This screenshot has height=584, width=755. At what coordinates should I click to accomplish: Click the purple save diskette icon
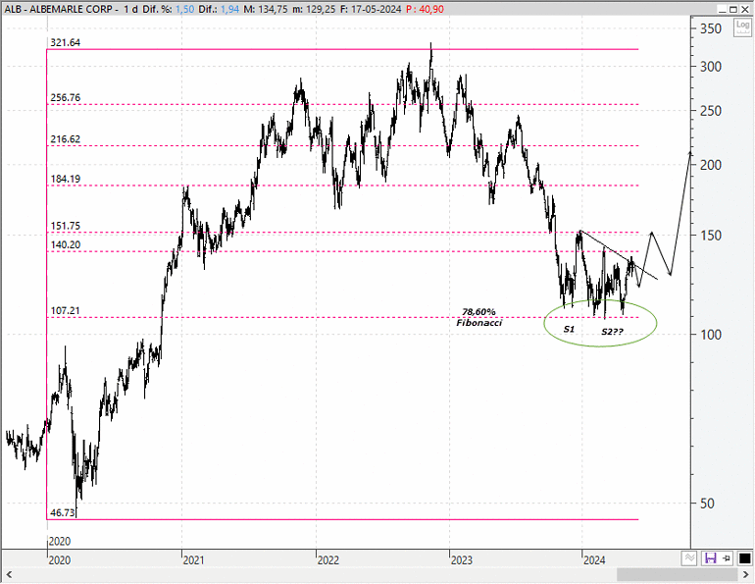pyautogui.click(x=710, y=558)
